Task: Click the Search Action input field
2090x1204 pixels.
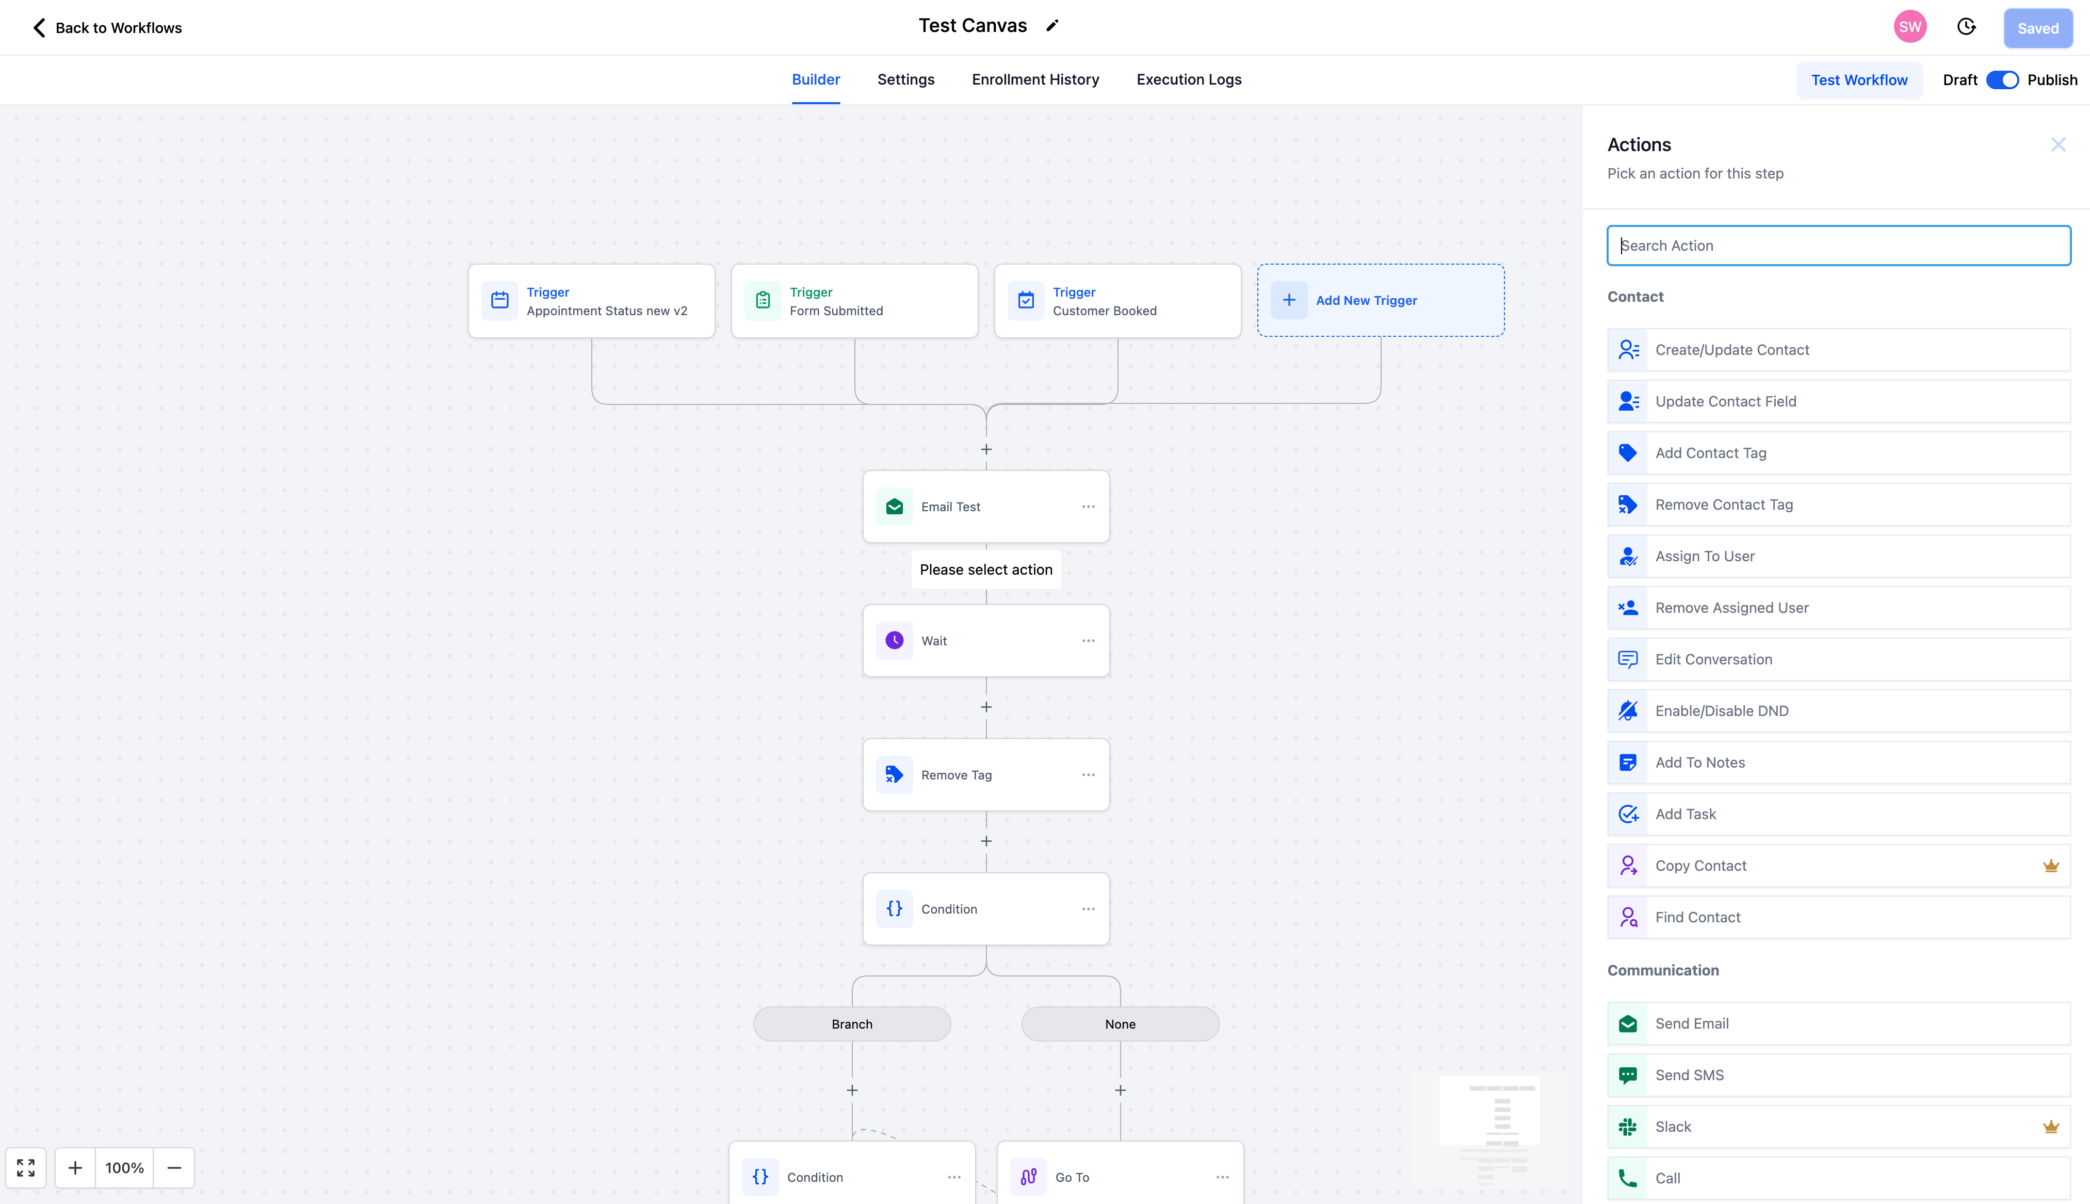Action: [1838, 246]
